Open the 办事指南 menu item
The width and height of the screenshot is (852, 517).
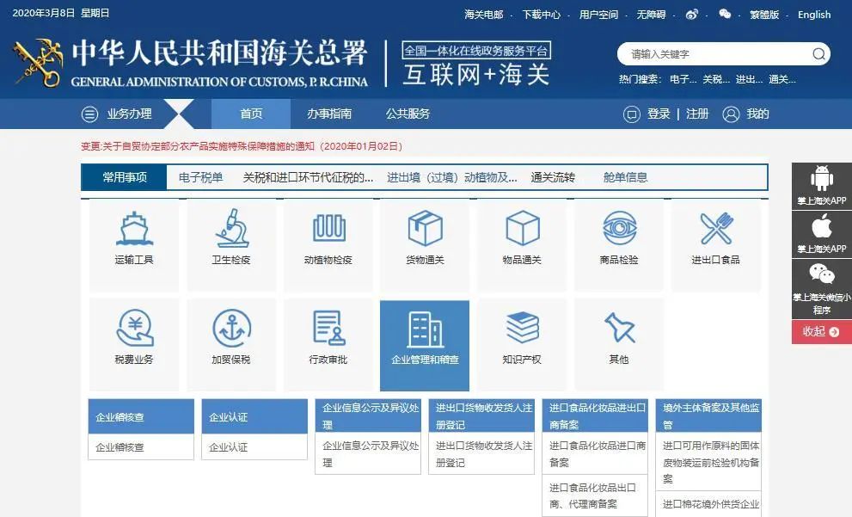click(x=329, y=114)
